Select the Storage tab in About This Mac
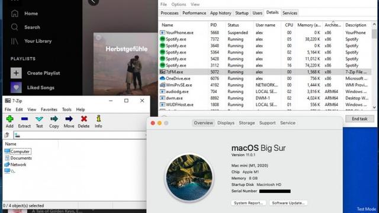This screenshot has width=379, height=213. click(x=247, y=123)
